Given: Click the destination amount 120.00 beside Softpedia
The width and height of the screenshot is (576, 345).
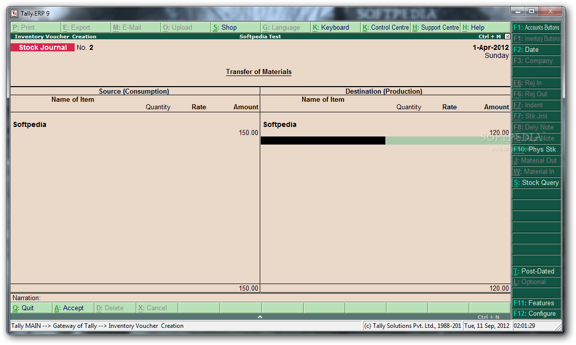Looking at the screenshot, I should (x=499, y=132).
